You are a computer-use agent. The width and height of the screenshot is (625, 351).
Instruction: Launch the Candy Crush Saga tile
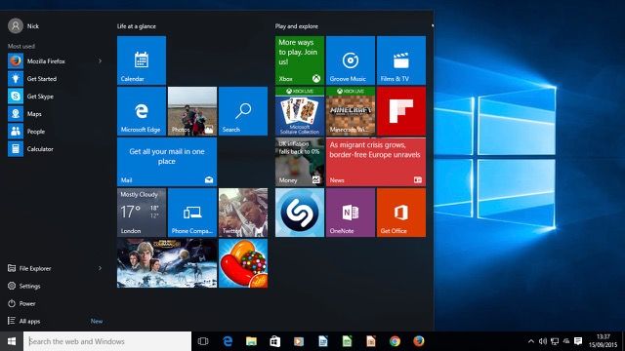click(243, 263)
